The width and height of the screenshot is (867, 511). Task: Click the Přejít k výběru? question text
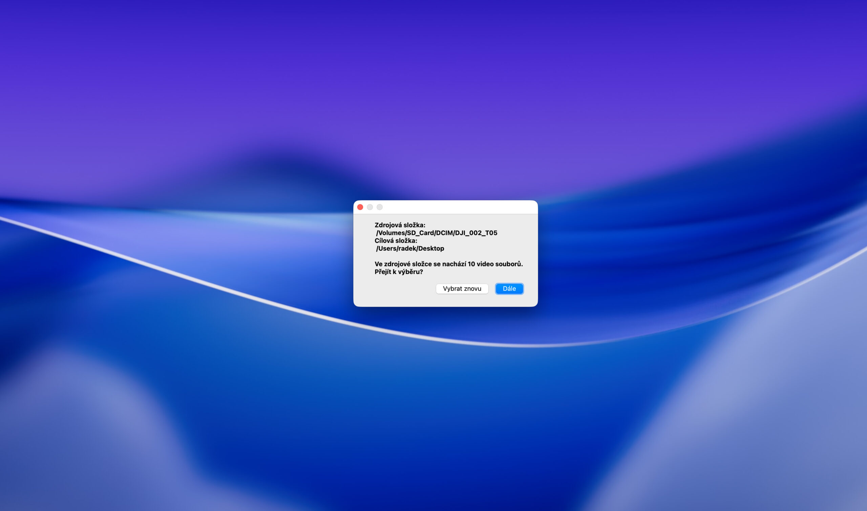click(x=399, y=272)
